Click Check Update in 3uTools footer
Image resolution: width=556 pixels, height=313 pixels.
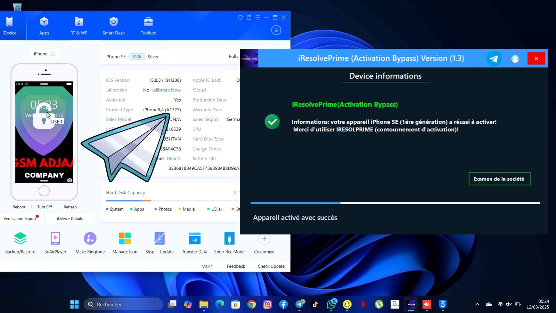click(x=271, y=266)
